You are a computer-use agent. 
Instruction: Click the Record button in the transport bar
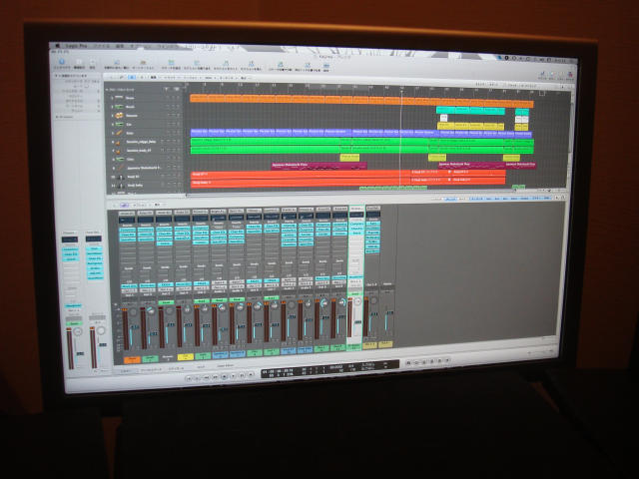(x=251, y=375)
